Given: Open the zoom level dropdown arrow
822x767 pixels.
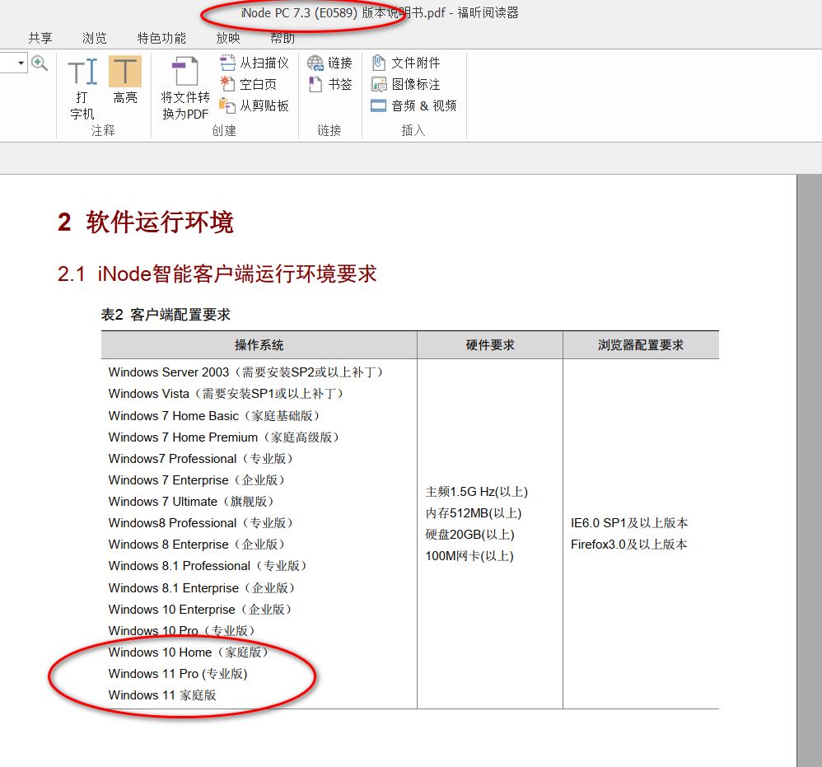Looking at the screenshot, I should [x=21, y=63].
